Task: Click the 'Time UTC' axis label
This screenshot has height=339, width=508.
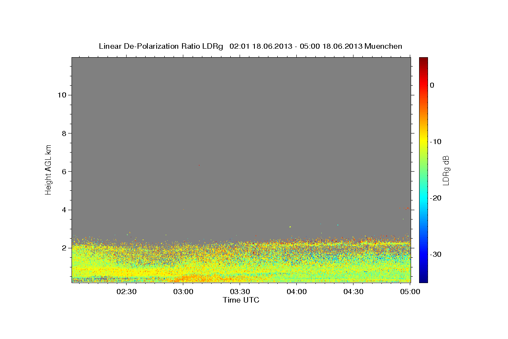Action: click(x=241, y=300)
